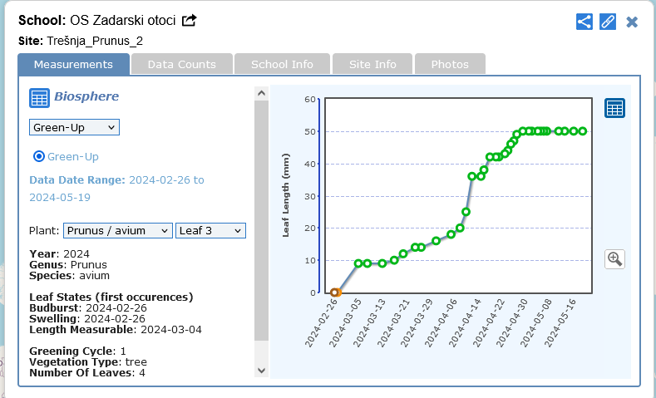Image resolution: width=656 pixels, height=398 pixels.
Task: Click the Biosphere data table icon
Action: click(39, 97)
